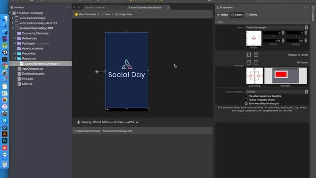The image size is (316, 178).
Task: Navigate forward with the right arrow
Action: pos(79,7)
